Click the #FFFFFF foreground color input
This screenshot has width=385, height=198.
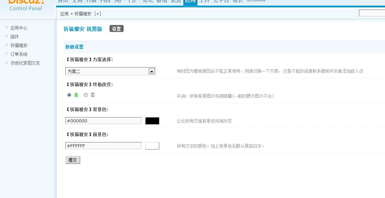point(103,146)
